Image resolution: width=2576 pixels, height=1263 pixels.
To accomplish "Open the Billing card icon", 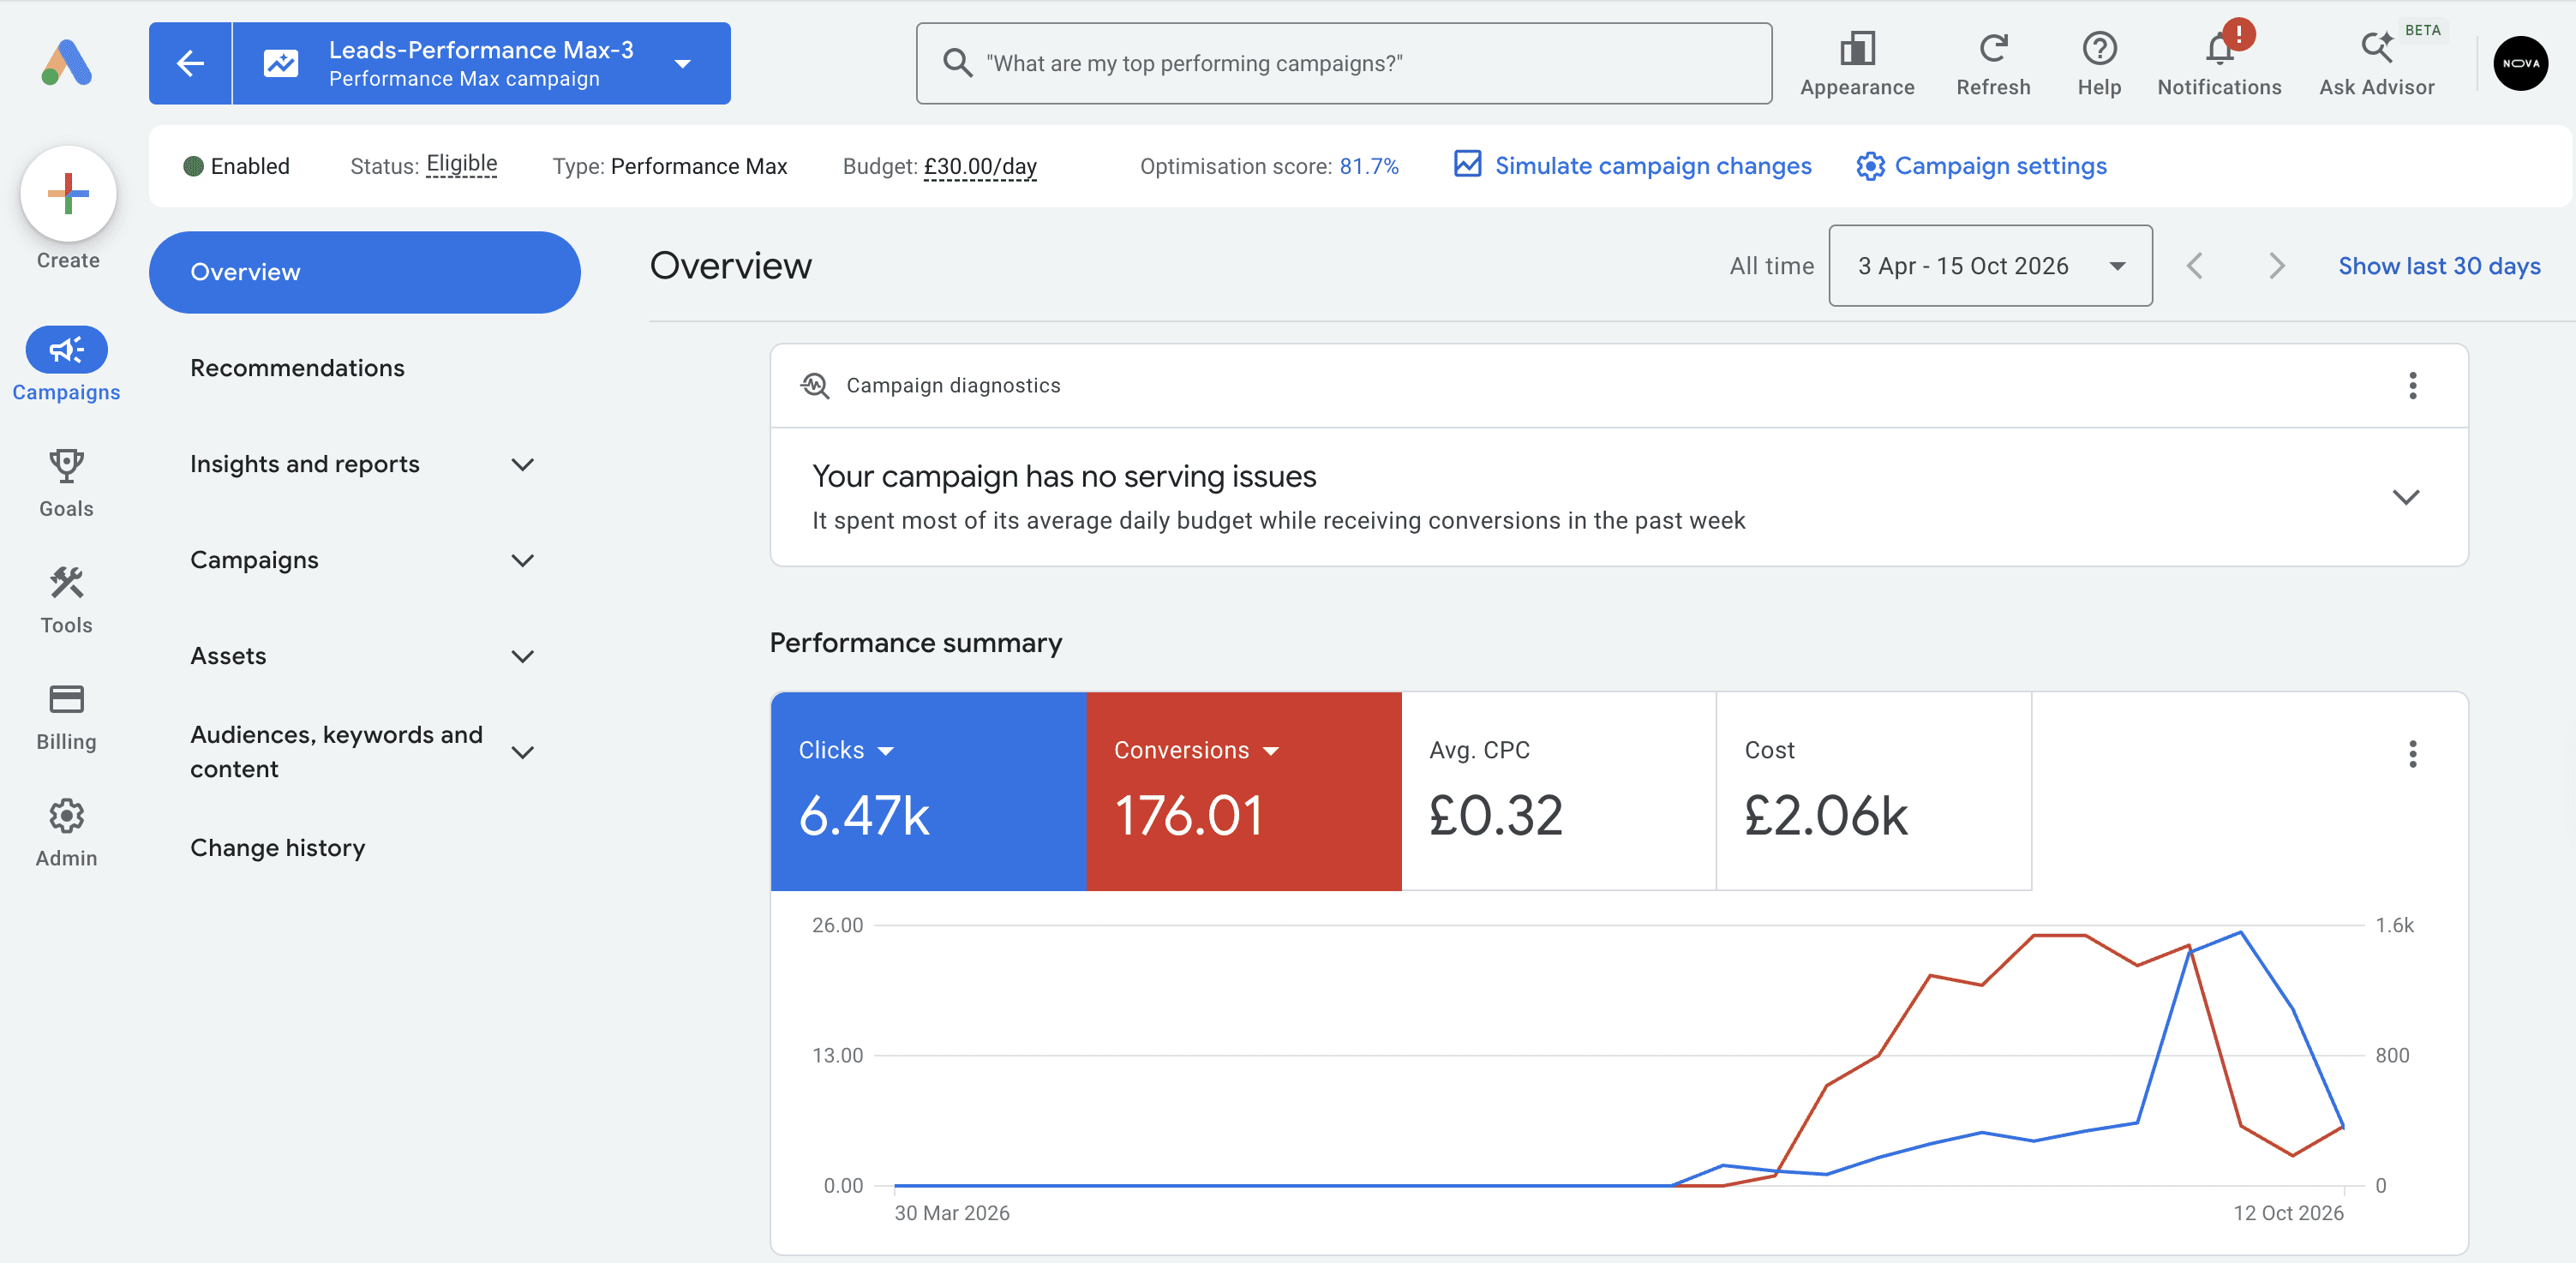I will 66,699.
